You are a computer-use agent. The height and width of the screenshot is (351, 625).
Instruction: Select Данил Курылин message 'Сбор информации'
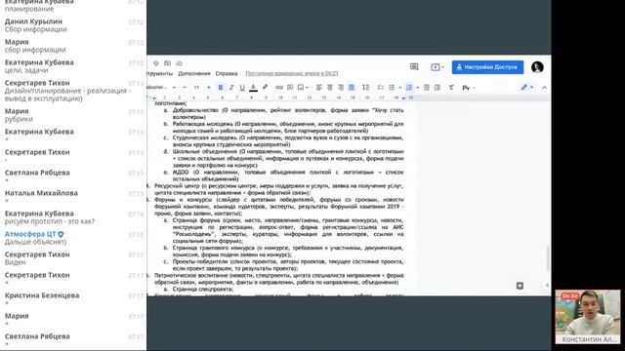[x=36, y=29]
